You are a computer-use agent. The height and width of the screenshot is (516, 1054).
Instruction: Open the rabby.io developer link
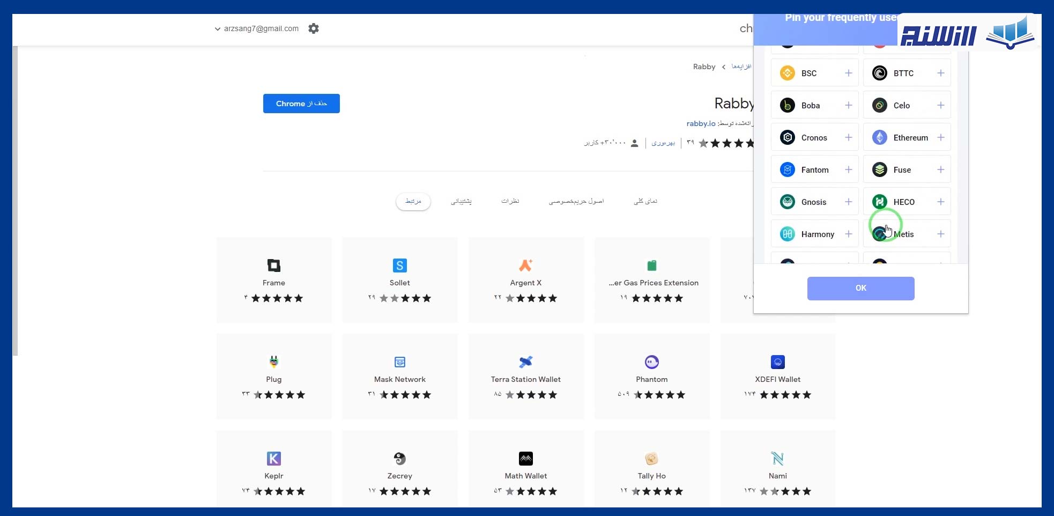(x=701, y=123)
